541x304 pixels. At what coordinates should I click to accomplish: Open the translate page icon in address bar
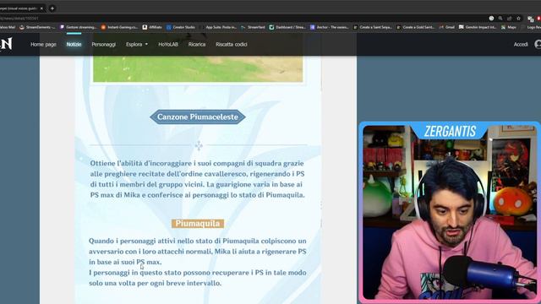[491, 19]
